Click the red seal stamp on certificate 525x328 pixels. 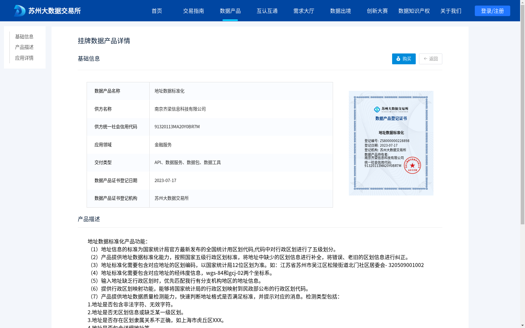click(x=412, y=165)
